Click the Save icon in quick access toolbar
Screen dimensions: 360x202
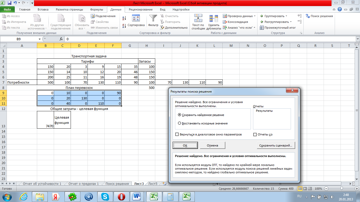point(9,3)
